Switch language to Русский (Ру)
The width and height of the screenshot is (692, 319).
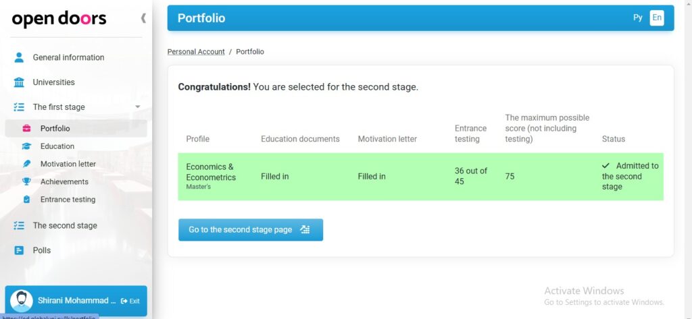[x=638, y=18]
